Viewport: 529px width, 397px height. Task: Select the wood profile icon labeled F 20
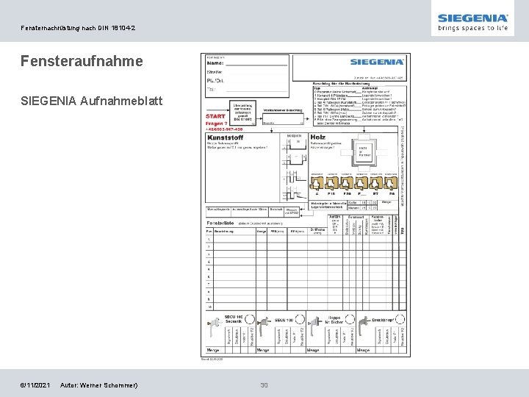coord(346,183)
